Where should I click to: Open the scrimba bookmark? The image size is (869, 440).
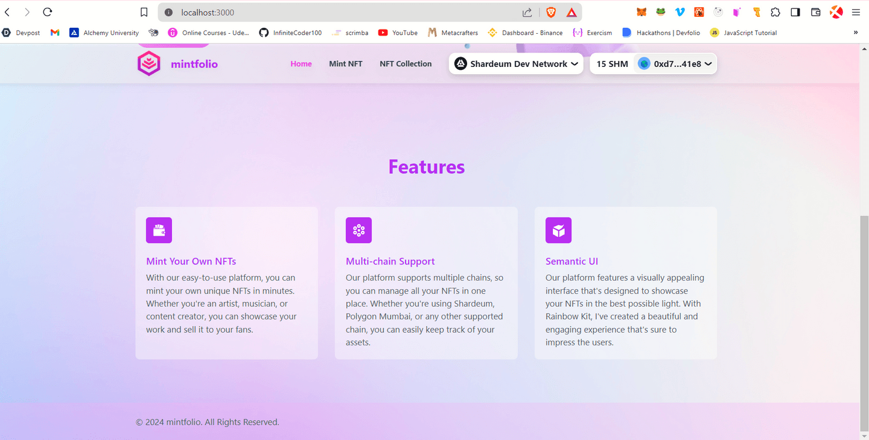tap(350, 33)
